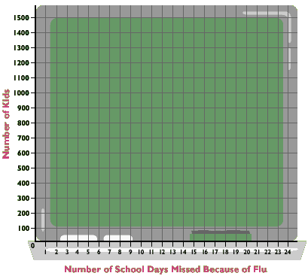The width and height of the screenshot is (308, 276).
Task: Click the 13 value on x-axis
Action: tap(172, 252)
